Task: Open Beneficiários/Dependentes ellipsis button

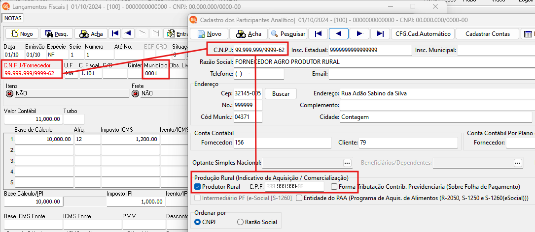Action: 518,163
